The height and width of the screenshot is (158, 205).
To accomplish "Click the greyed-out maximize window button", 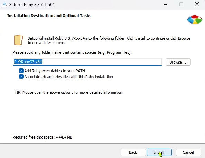I will (x=181, y=4).
